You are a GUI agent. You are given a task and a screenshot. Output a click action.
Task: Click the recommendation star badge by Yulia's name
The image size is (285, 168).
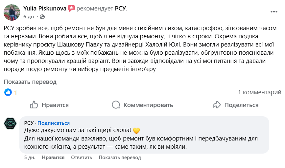71,8
